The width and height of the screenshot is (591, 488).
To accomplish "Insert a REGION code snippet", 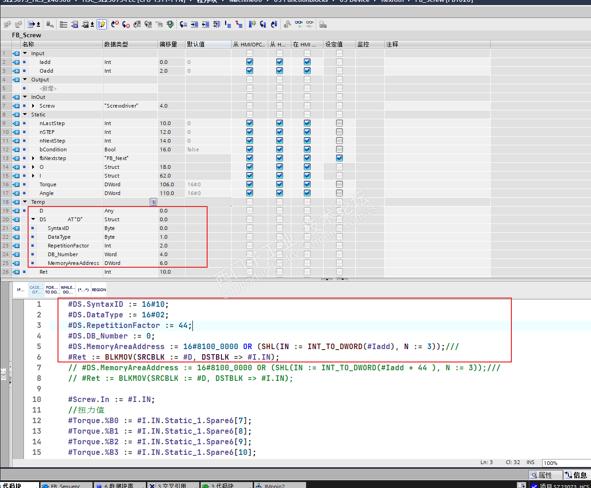I will click(99, 290).
